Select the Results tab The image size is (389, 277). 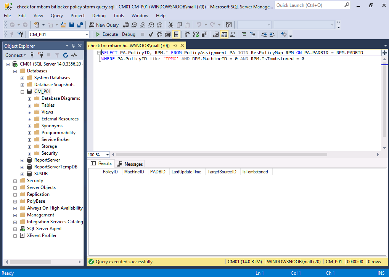point(101,163)
